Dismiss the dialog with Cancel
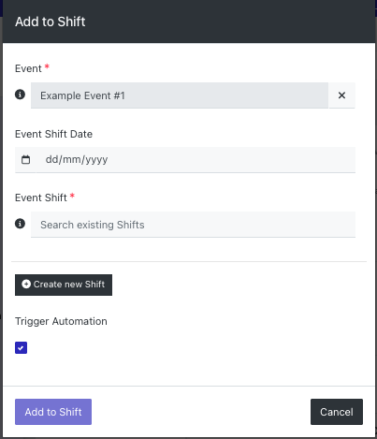Image resolution: width=377 pixels, height=439 pixels. point(337,412)
